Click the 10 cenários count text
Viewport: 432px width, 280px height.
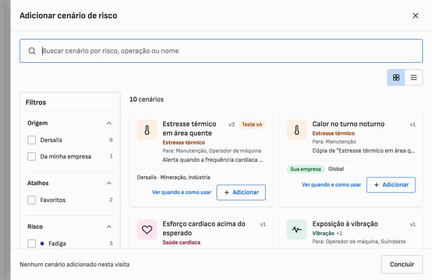click(x=146, y=99)
